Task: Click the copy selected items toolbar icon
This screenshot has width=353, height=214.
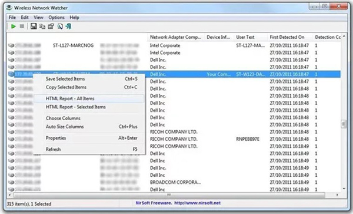Action: point(42,27)
